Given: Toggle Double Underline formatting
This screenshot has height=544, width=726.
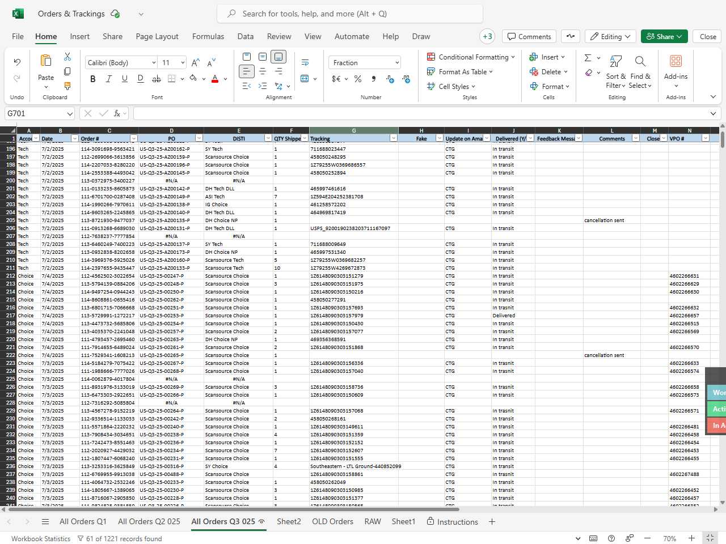Looking at the screenshot, I should tap(140, 79).
